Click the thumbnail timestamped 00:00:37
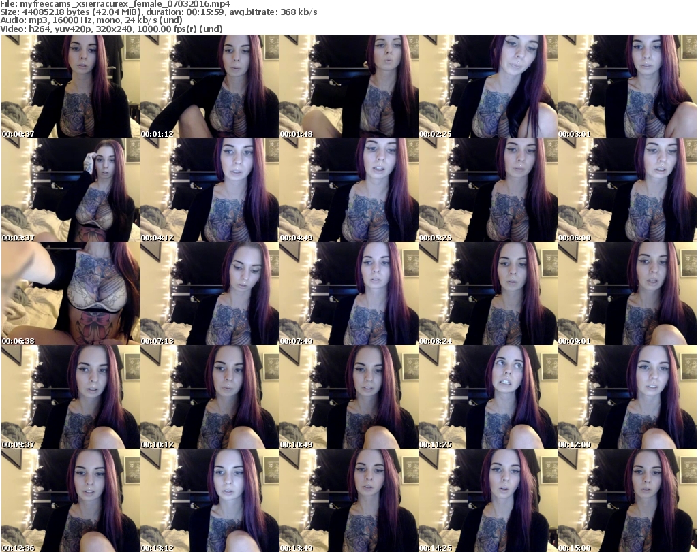The width and height of the screenshot is (698, 552). tap(70, 86)
